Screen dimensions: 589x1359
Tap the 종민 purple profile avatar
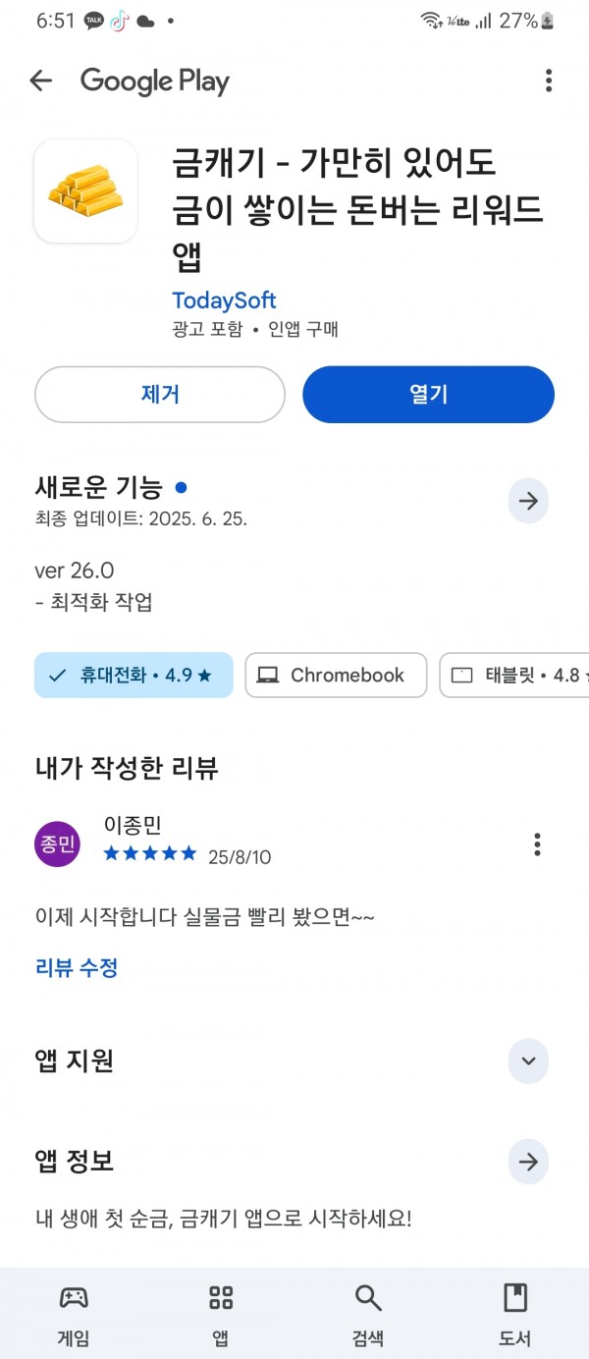click(58, 844)
